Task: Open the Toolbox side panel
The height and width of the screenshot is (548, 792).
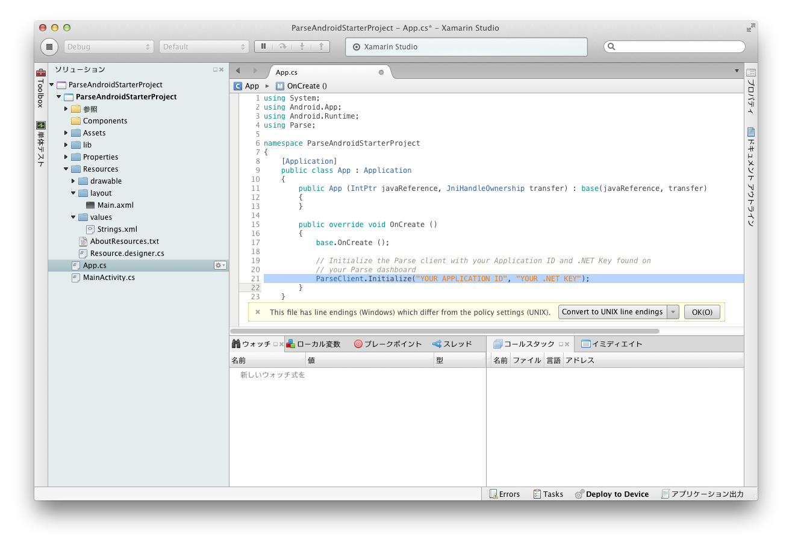Action: 41,88
